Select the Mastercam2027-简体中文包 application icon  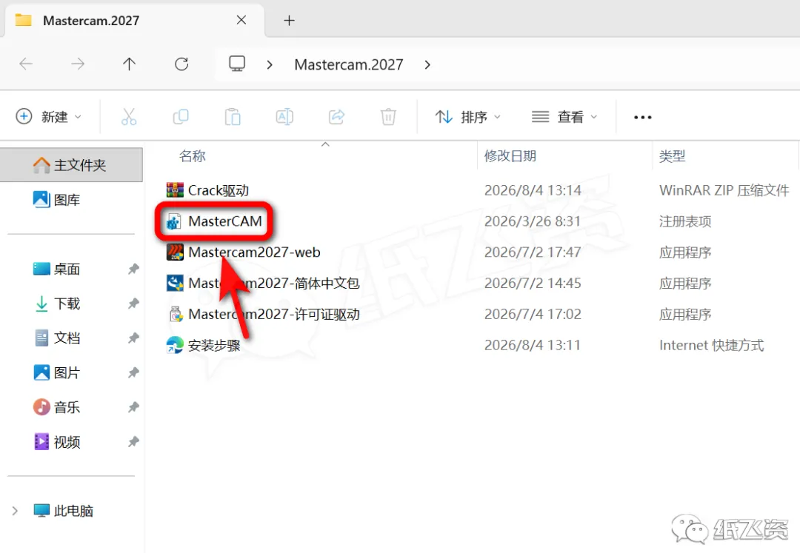coord(175,283)
